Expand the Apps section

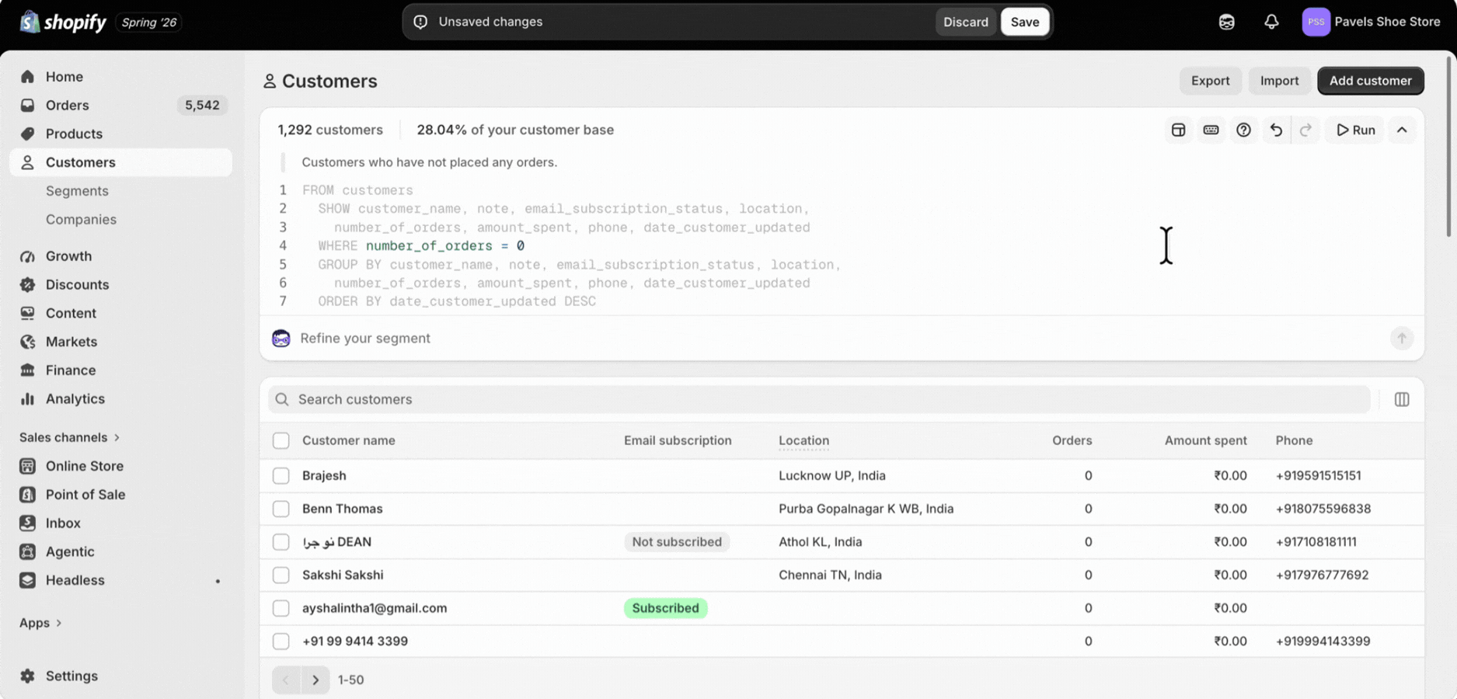(40, 623)
